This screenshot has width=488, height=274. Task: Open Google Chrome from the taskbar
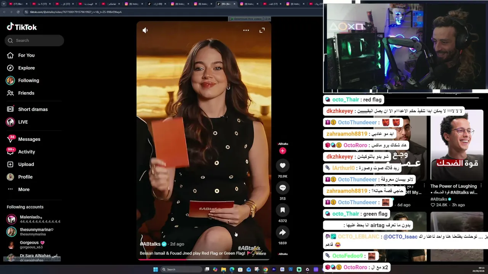point(265,269)
